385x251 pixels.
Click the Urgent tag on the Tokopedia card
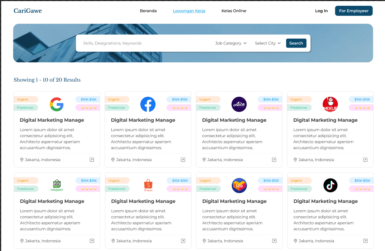click(x=26, y=180)
